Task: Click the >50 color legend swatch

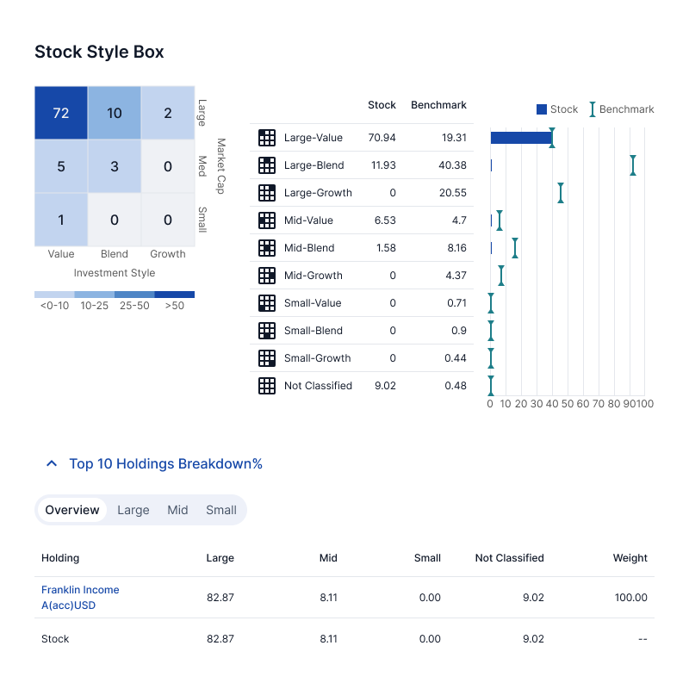Action: [x=175, y=295]
